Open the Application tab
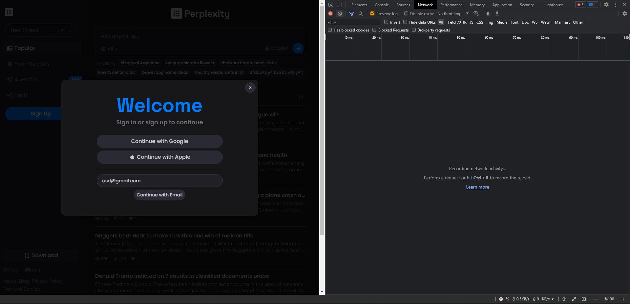630x304 pixels. pos(502,5)
